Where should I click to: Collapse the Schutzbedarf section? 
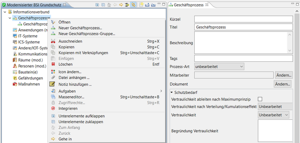(172, 92)
